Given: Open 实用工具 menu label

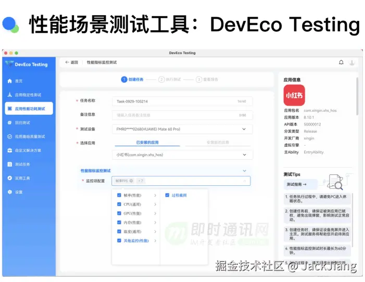Looking at the screenshot, I should [x=22, y=178].
